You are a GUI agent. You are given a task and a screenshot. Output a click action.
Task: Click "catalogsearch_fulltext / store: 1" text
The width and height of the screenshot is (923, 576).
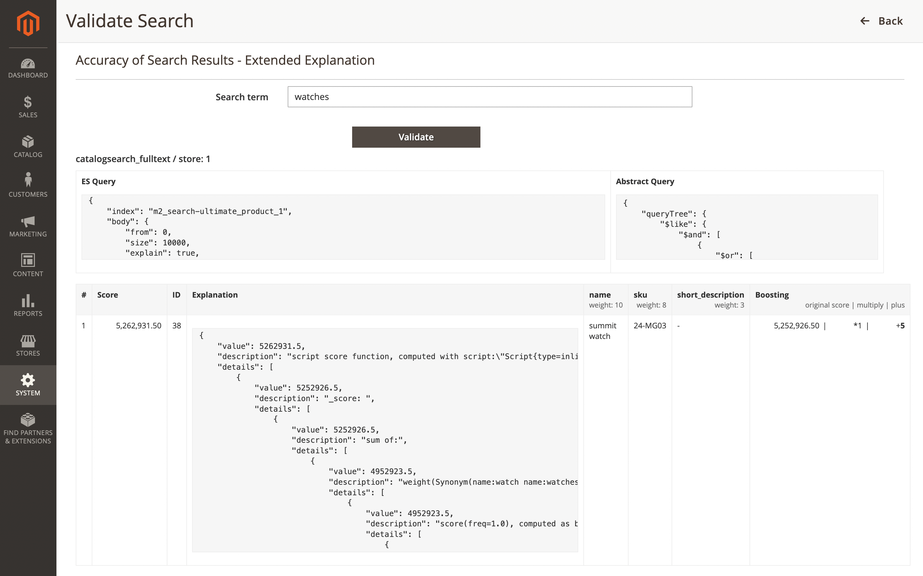tap(143, 159)
